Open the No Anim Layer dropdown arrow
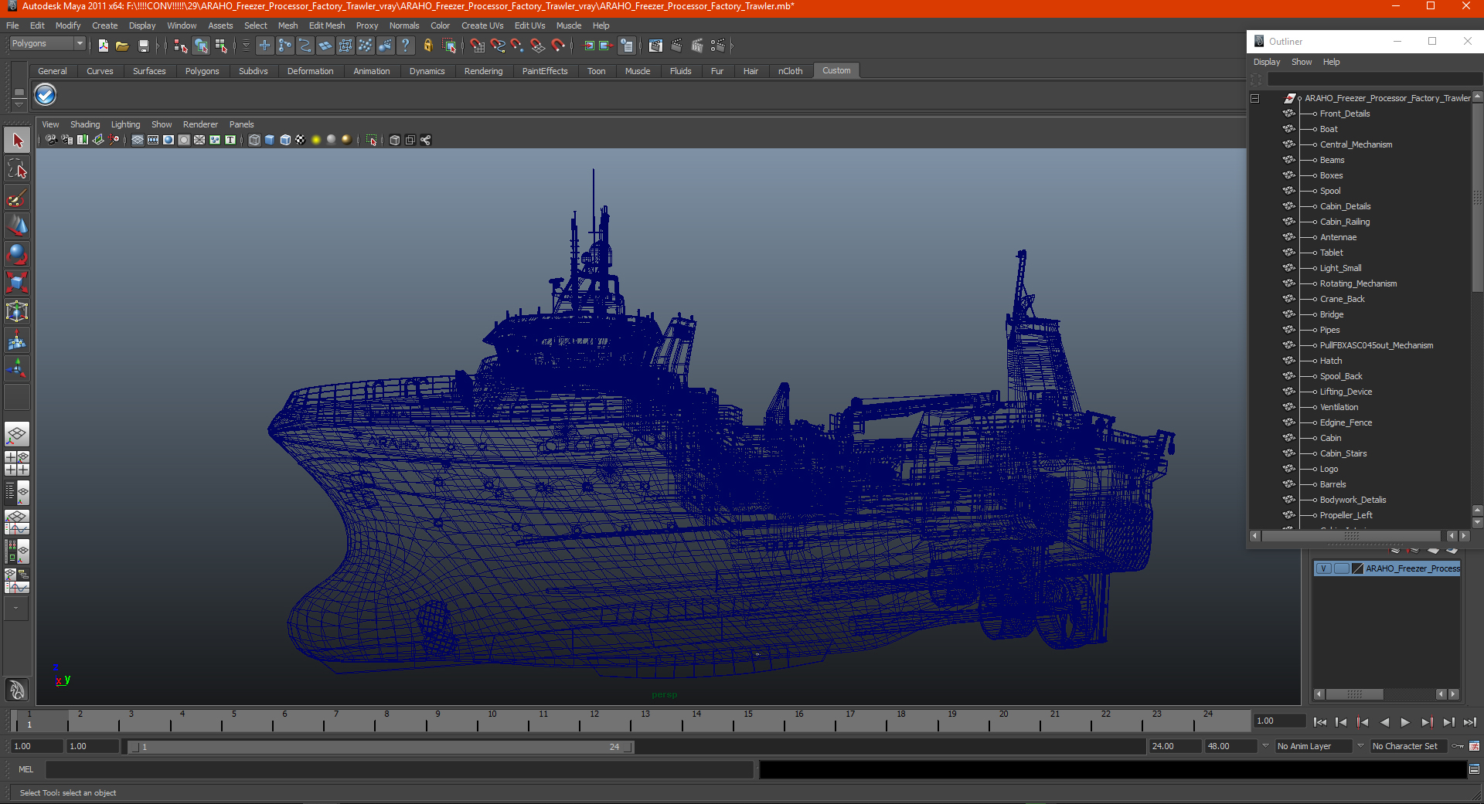The image size is (1484, 804). pyautogui.click(x=1266, y=746)
